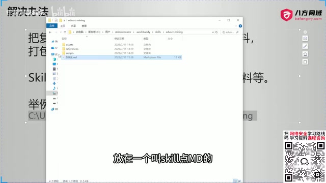326x183 pixels.
Task: Click the forward navigation arrow in Explorer
Action: coord(56,32)
